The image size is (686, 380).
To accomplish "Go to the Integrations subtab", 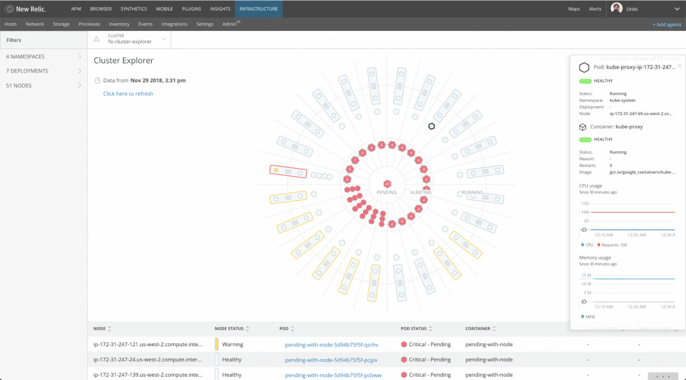I will point(174,24).
